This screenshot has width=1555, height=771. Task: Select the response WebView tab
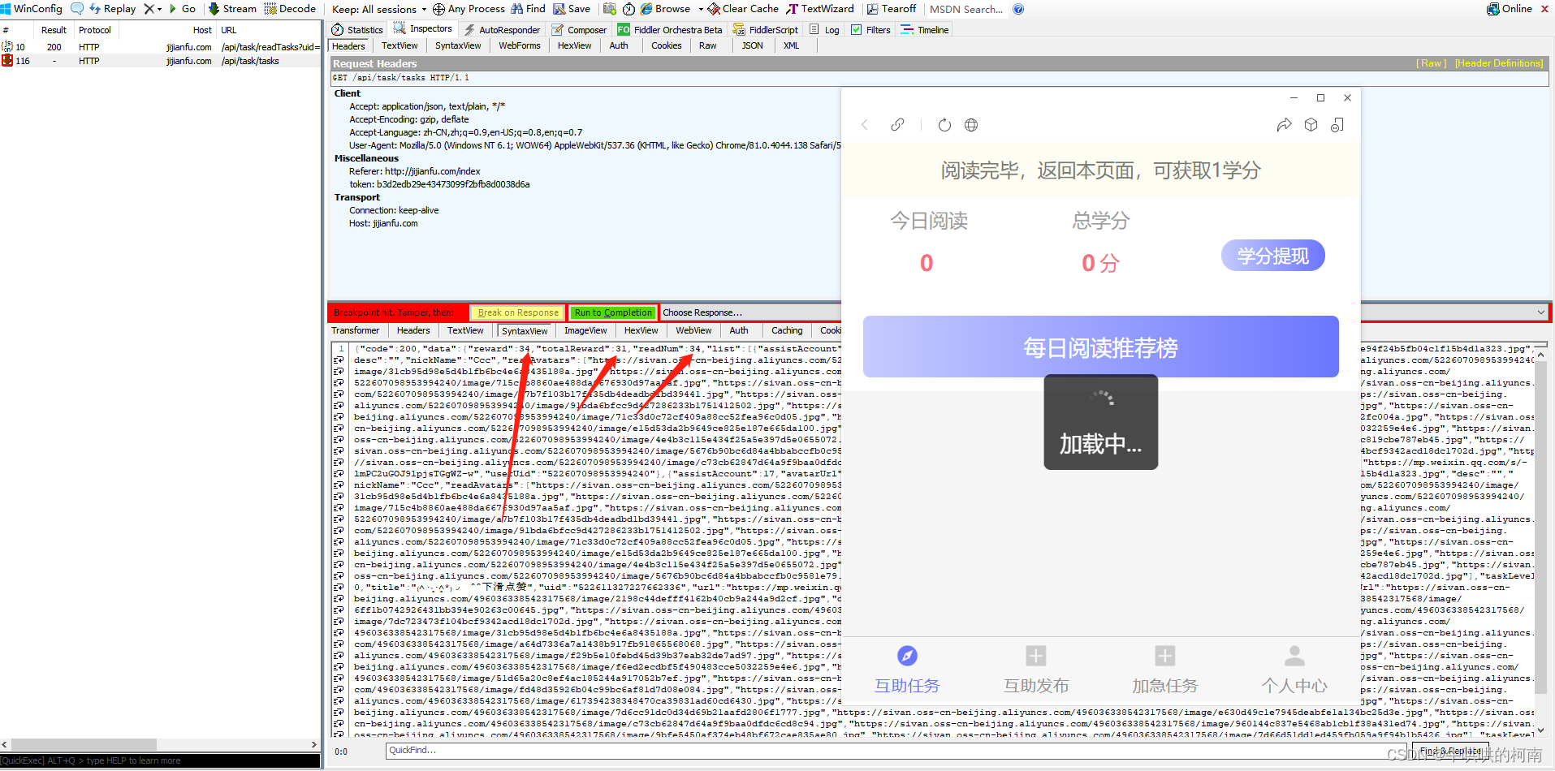click(693, 330)
